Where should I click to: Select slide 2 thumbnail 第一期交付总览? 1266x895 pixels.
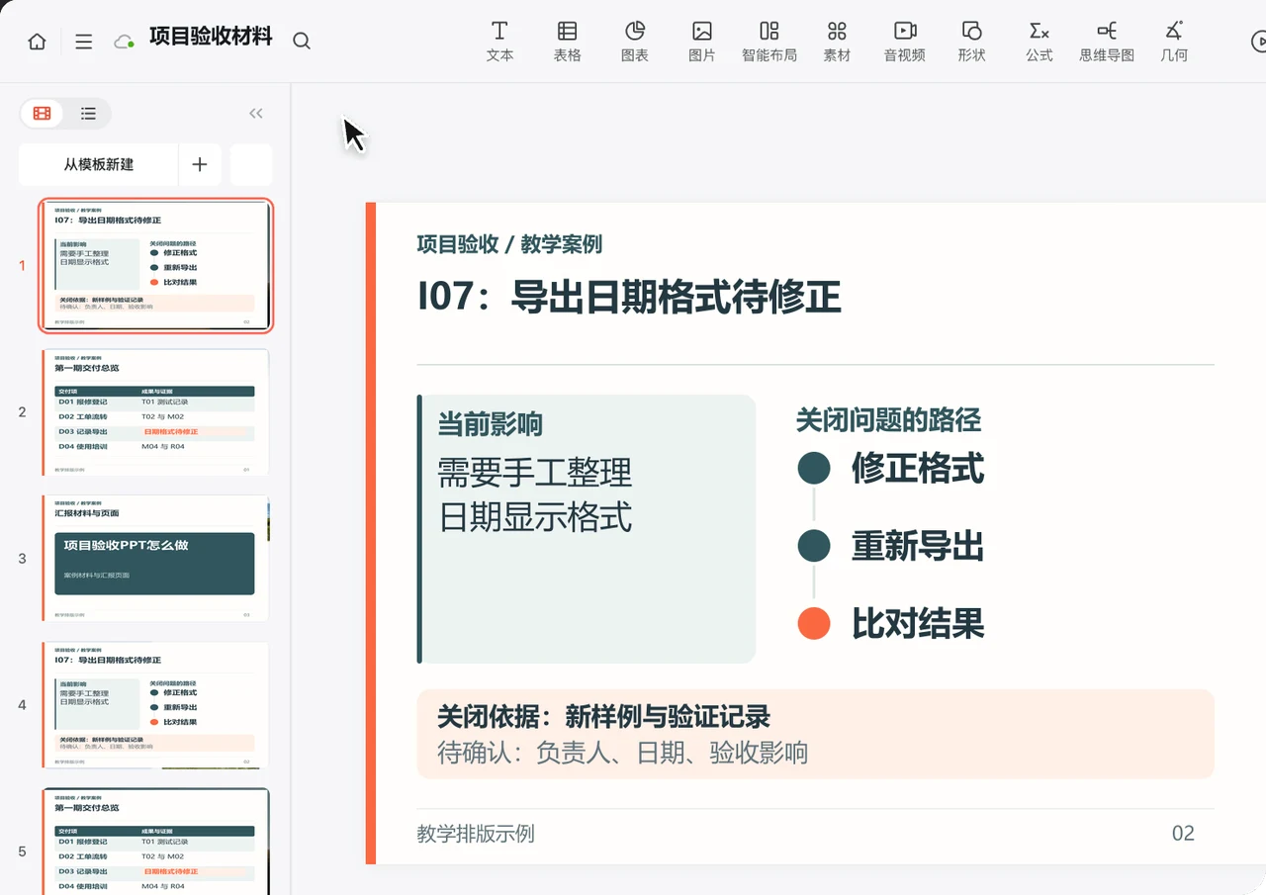point(156,412)
